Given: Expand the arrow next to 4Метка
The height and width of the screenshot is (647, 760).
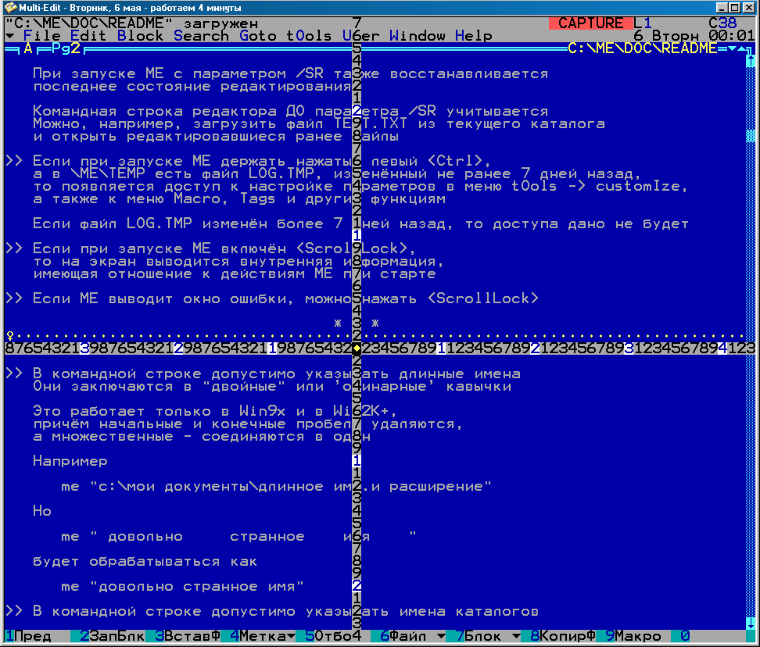Looking at the screenshot, I should click(x=291, y=636).
